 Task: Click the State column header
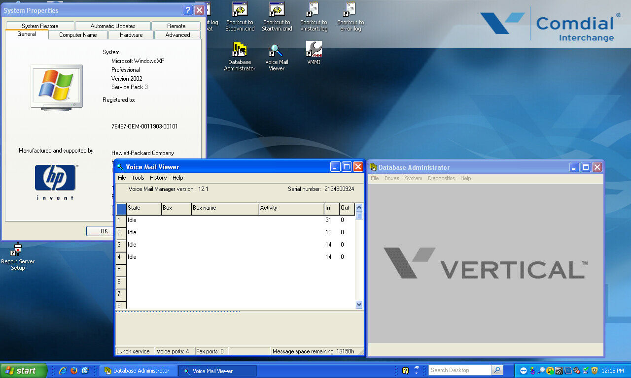[144, 209]
